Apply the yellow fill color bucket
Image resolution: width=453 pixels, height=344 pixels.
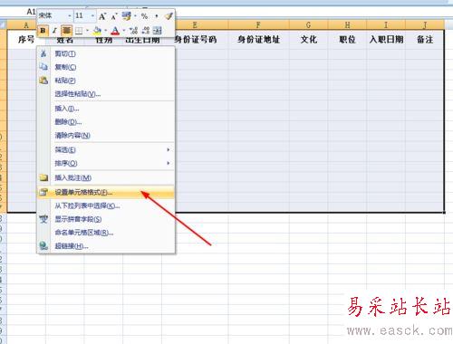[97, 31]
